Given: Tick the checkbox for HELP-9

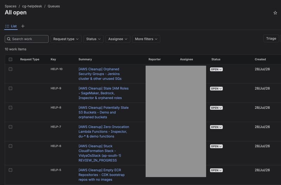Looking at the screenshot, I should (x=11, y=88).
